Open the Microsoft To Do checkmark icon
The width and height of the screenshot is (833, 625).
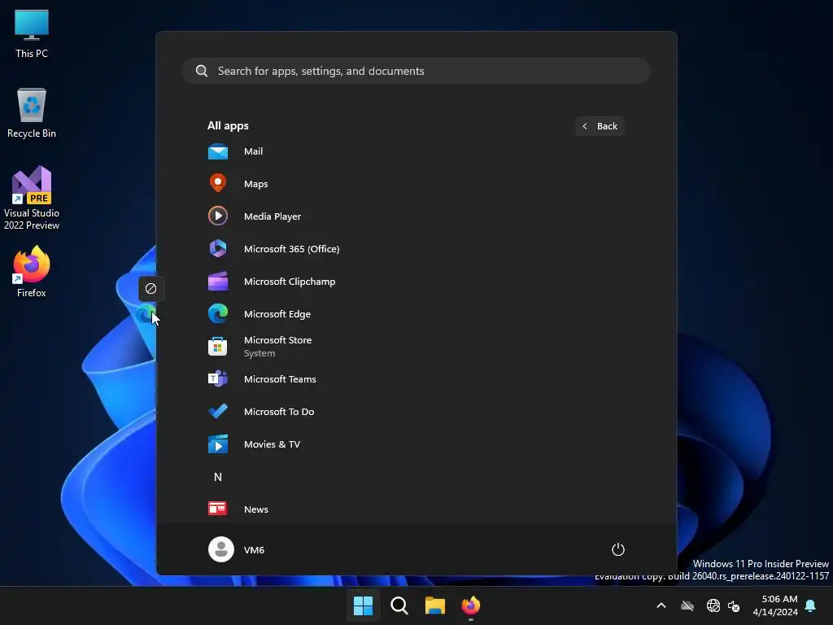218,411
